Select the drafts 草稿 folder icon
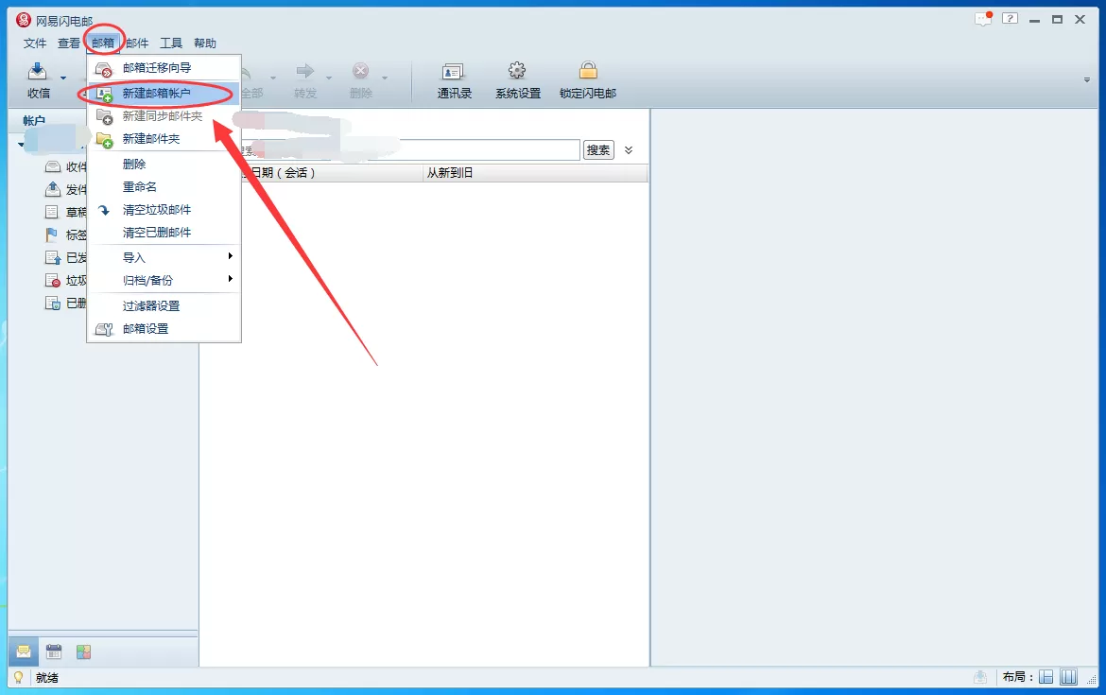This screenshot has height=695, width=1106. (x=52, y=212)
